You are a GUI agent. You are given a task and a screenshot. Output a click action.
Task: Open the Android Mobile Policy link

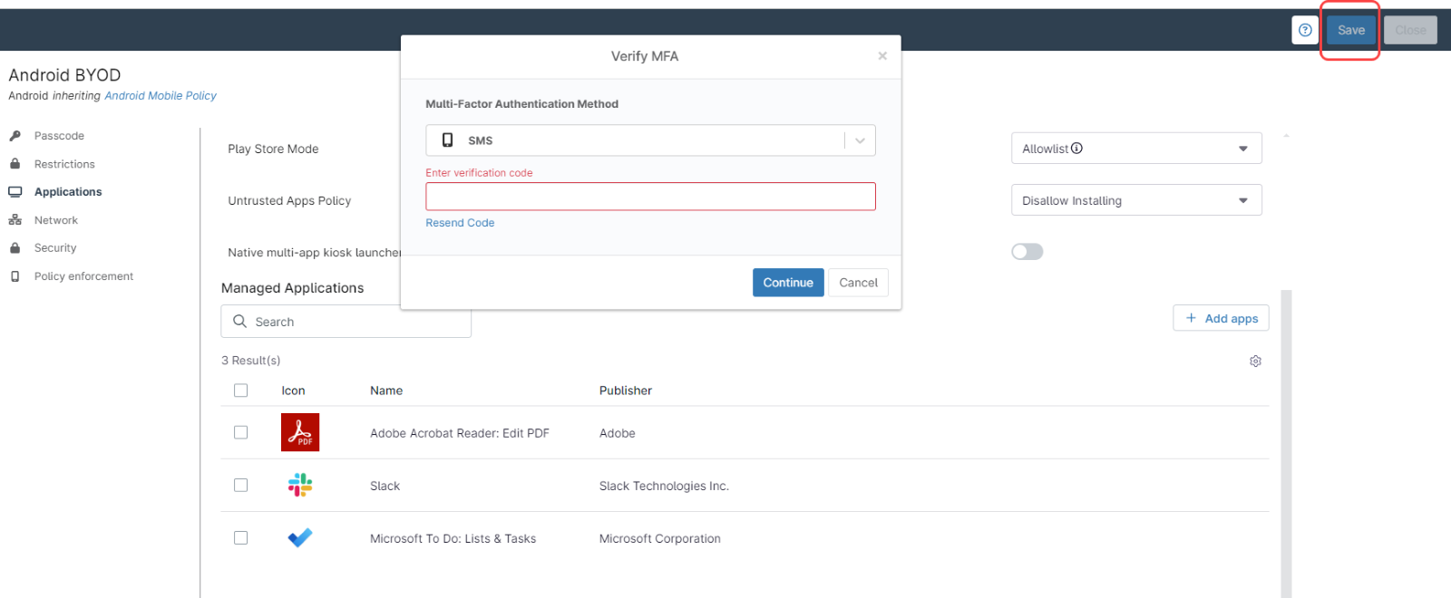161,95
